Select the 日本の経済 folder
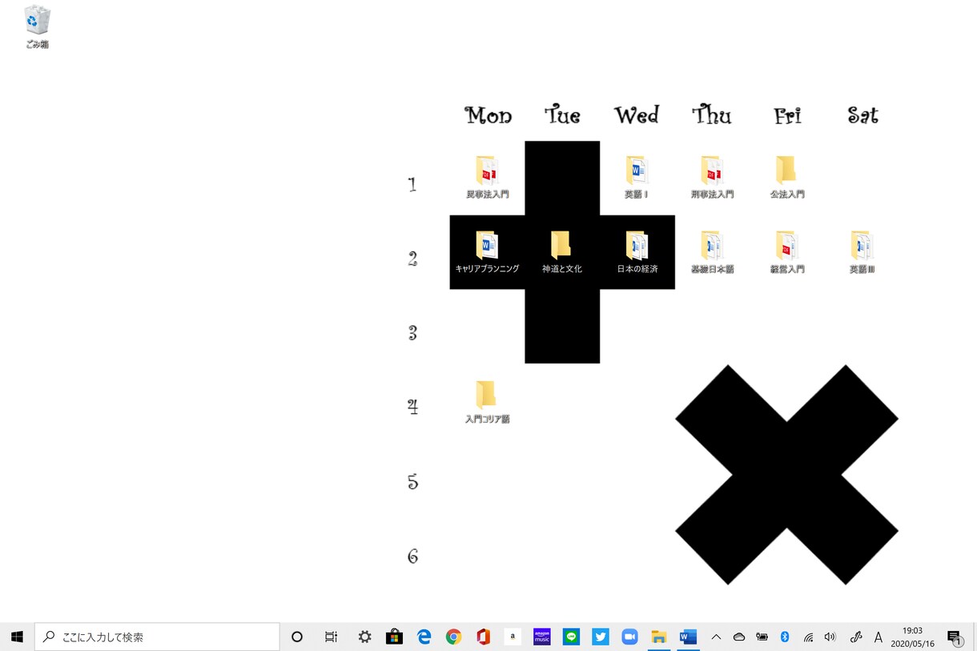The height and width of the screenshot is (651, 977). point(637,252)
